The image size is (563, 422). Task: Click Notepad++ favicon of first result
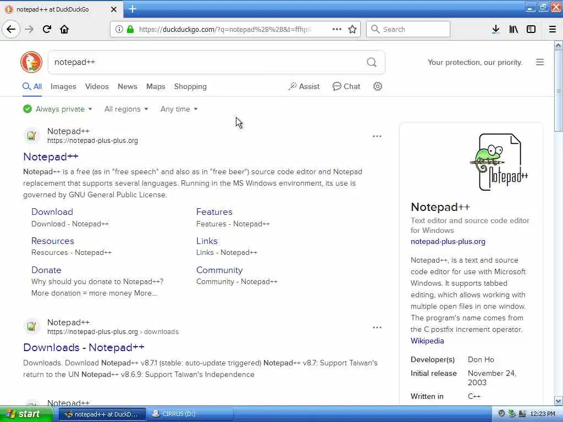pyautogui.click(x=31, y=136)
